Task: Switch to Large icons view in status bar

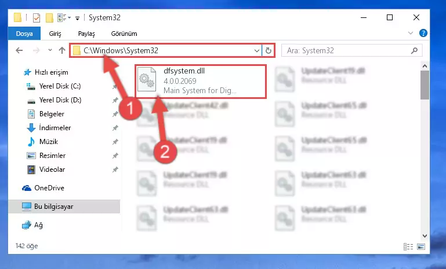Action: (421, 246)
